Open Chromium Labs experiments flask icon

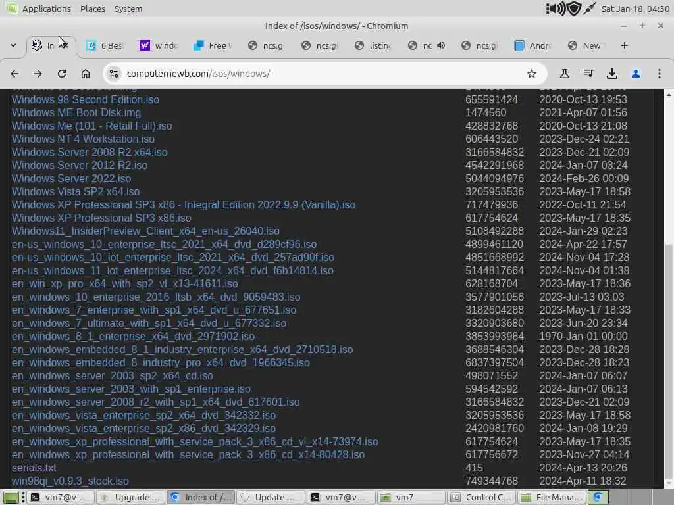(x=564, y=74)
